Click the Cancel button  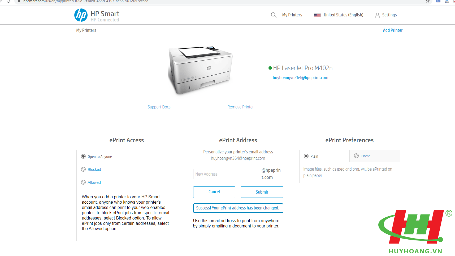click(214, 192)
